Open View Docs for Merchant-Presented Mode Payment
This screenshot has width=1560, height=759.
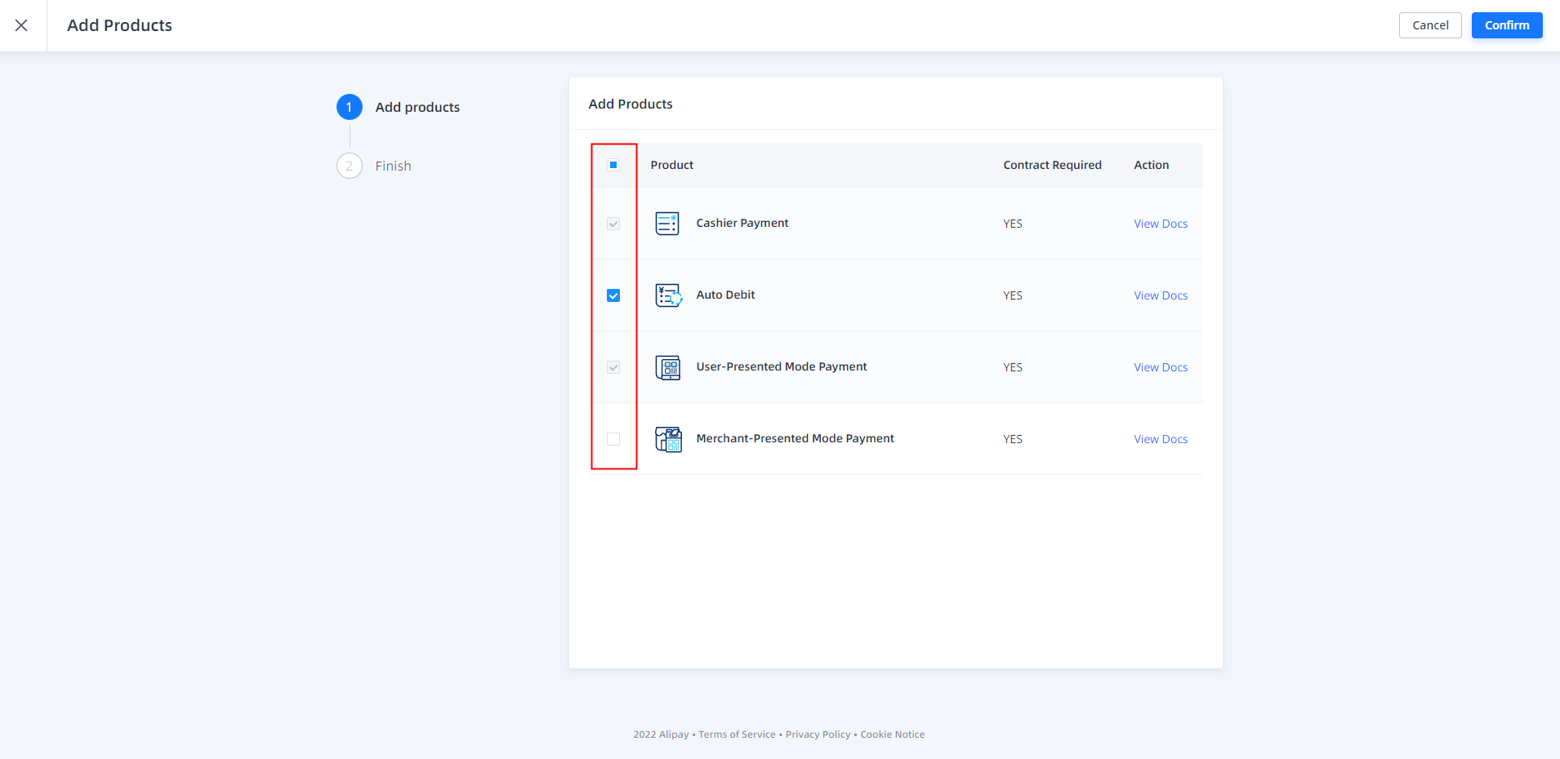1160,439
